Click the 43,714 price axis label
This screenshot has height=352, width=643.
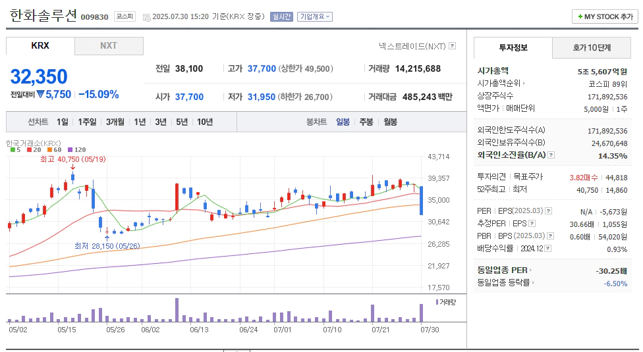click(438, 157)
